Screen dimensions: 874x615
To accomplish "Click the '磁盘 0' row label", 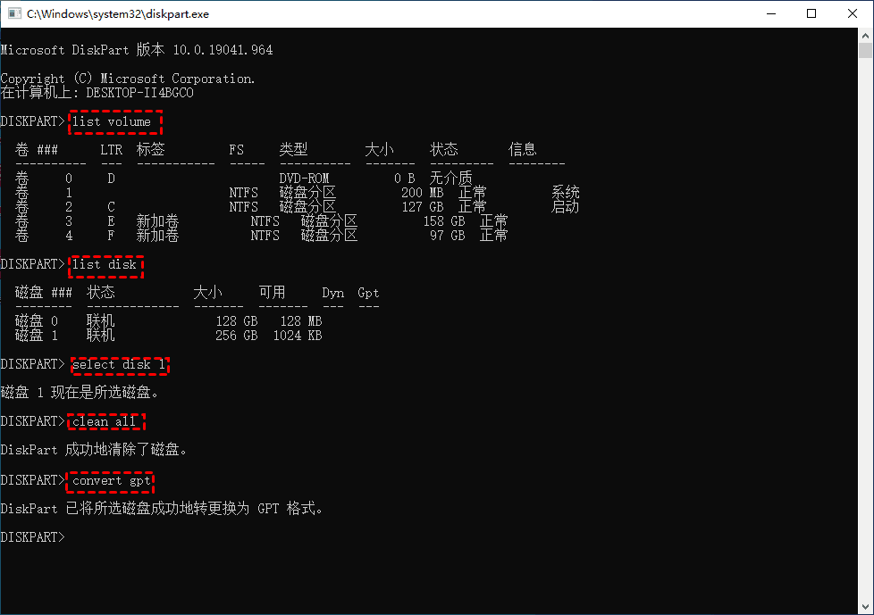I will (x=37, y=321).
